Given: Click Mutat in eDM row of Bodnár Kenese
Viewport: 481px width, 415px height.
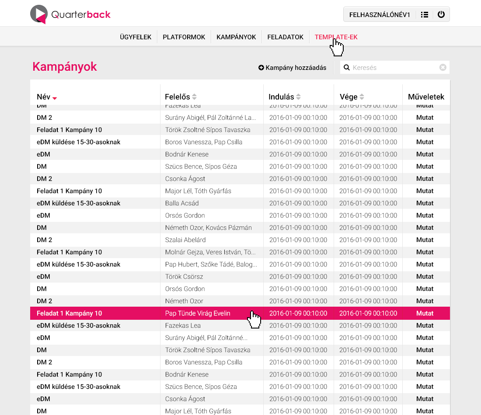Looking at the screenshot, I should (x=425, y=154).
